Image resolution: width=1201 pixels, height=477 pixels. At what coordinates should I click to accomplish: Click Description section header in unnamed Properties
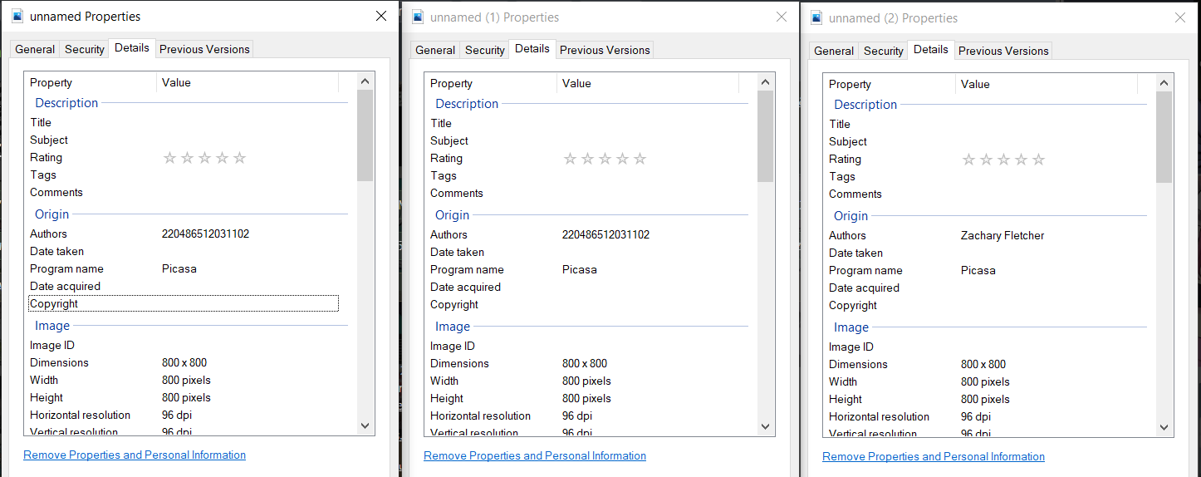[66, 103]
